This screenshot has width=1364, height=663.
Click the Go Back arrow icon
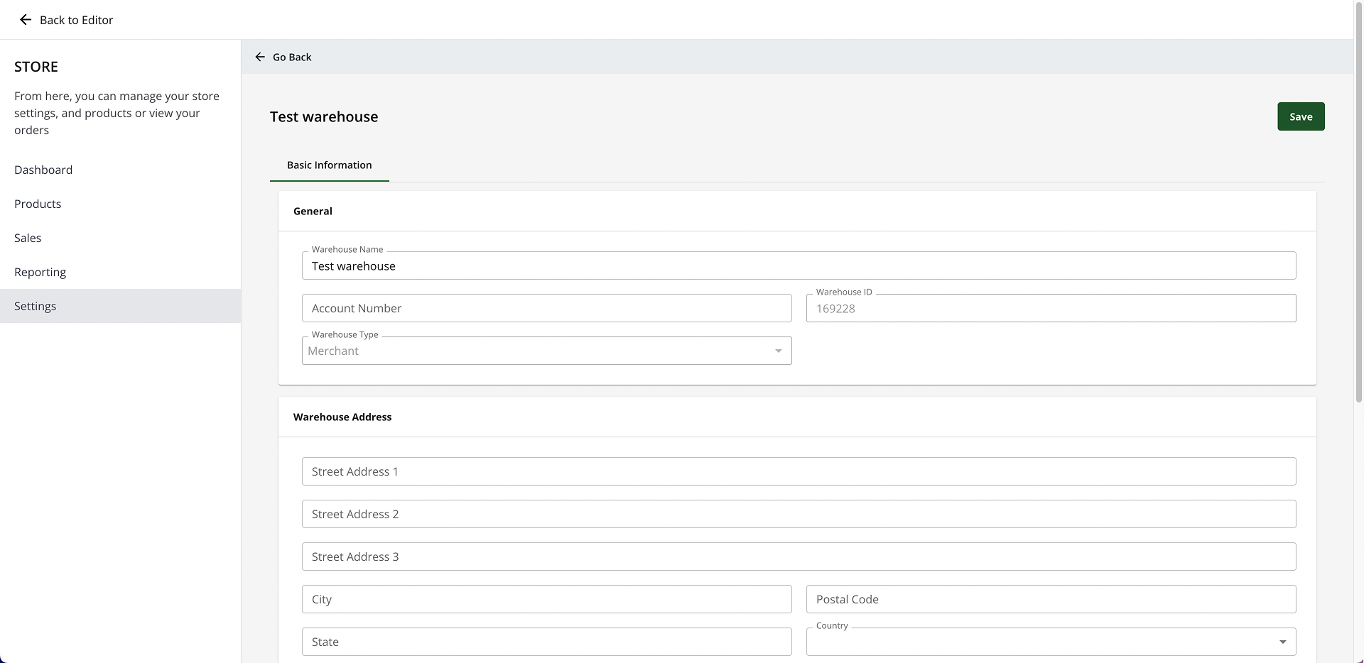(260, 57)
